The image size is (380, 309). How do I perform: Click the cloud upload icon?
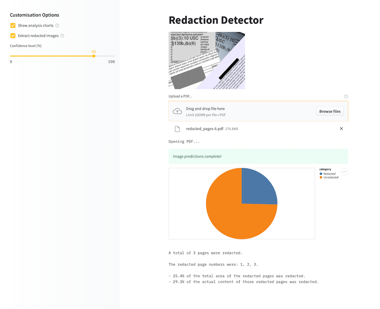click(x=177, y=111)
